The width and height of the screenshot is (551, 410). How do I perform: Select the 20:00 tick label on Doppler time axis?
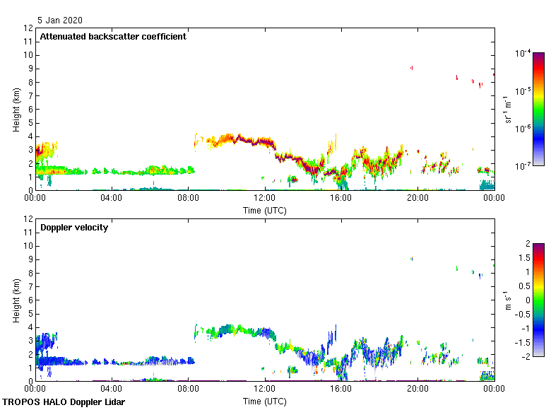tap(417, 389)
